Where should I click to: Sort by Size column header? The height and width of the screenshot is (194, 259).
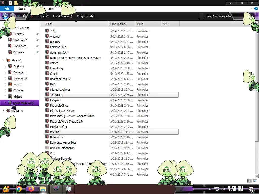[170, 24]
